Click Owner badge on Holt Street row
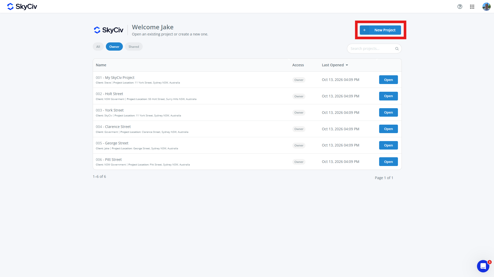 [299, 96]
